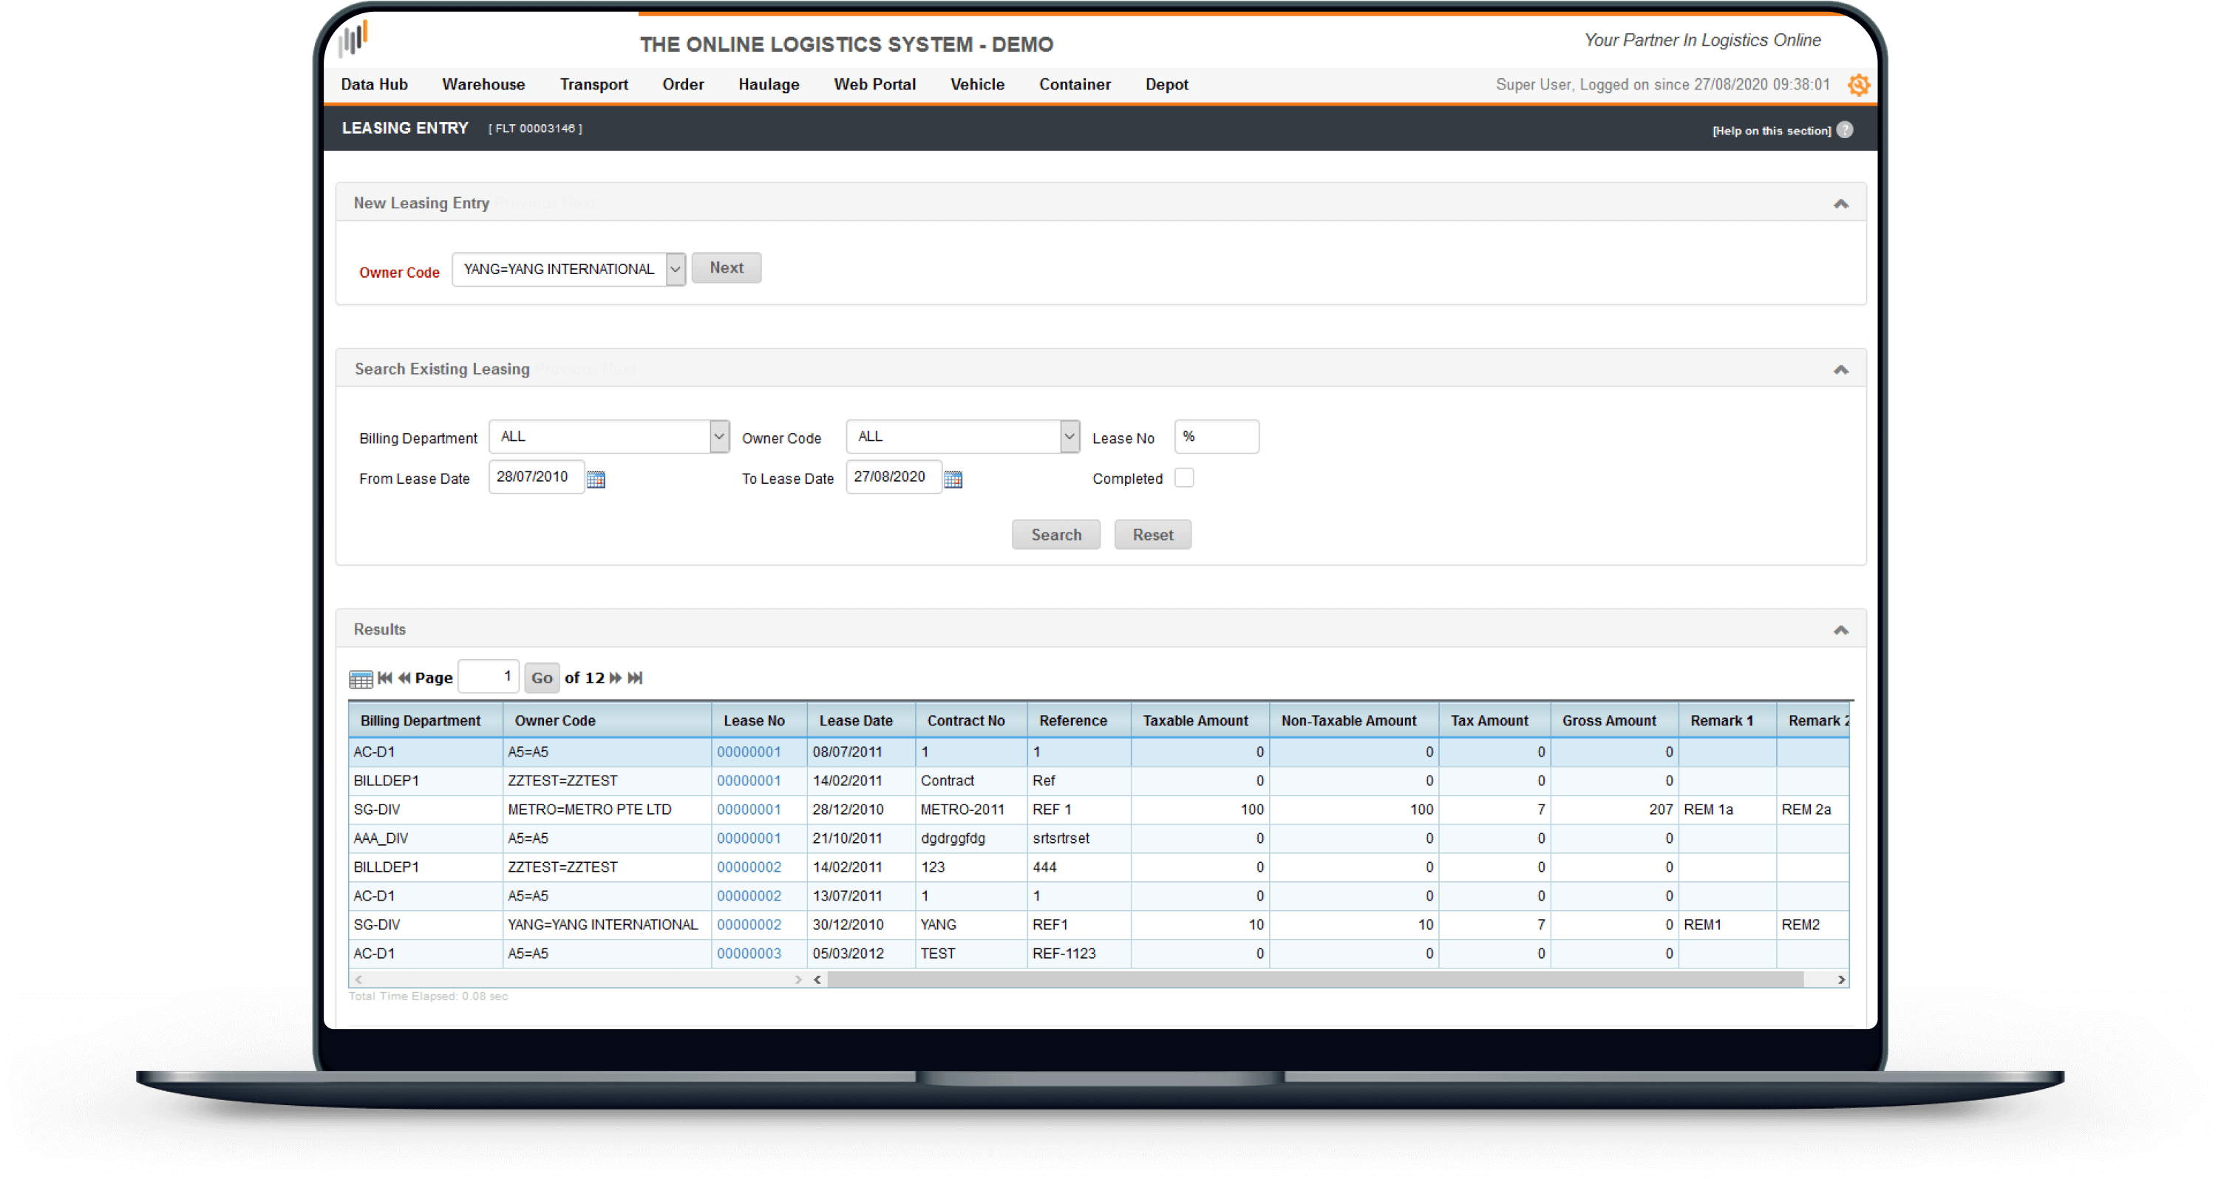Click the results grid export icon
The width and height of the screenshot is (2221, 1179).
pos(361,679)
